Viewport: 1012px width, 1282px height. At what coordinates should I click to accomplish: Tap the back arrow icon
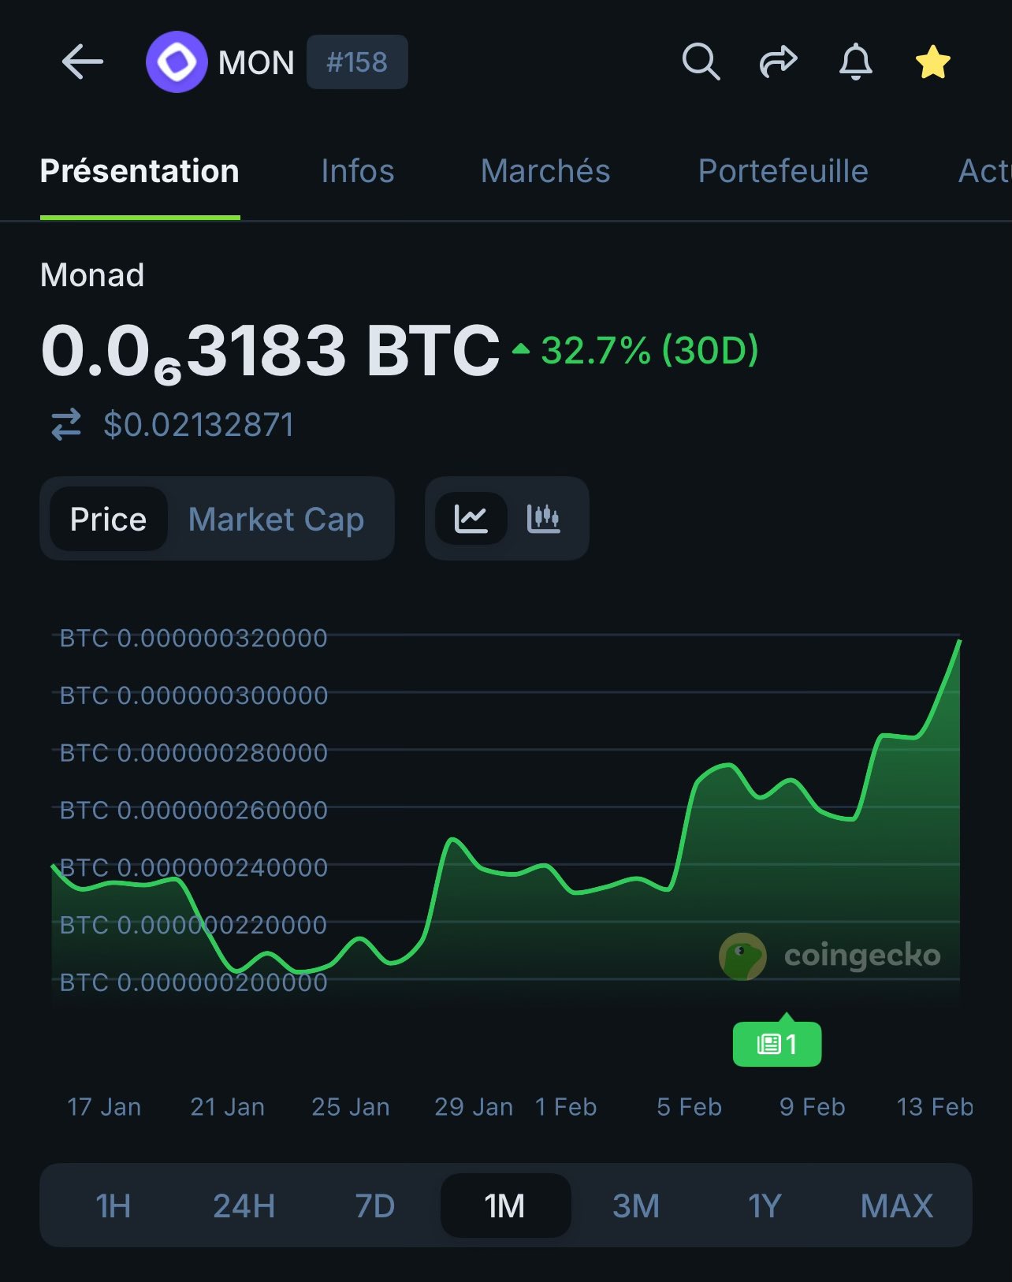82,61
